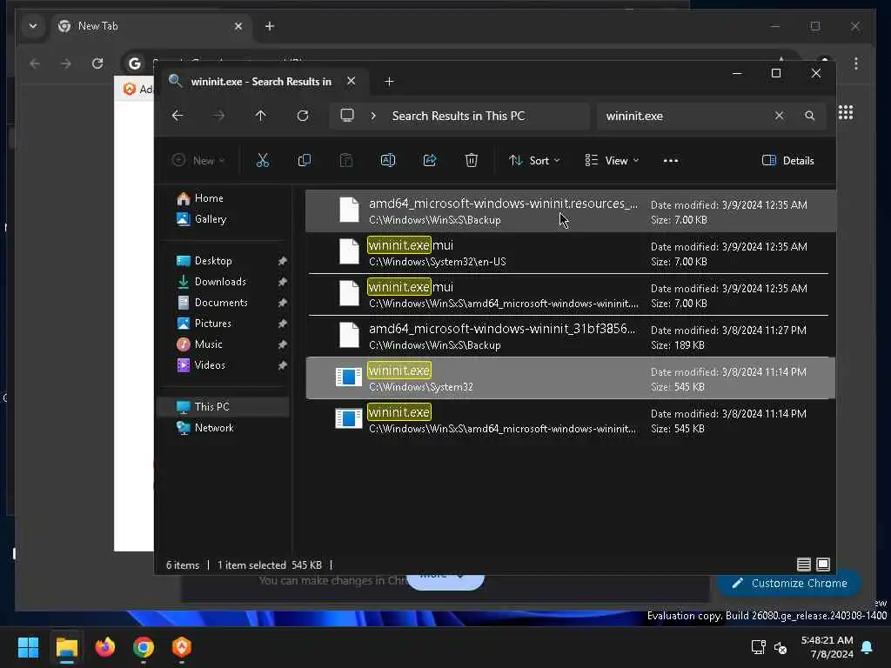Select amd64_microsoft-windows-wininit_31bf3856 file
The height and width of the screenshot is (668, 891).
coord(571,337)
